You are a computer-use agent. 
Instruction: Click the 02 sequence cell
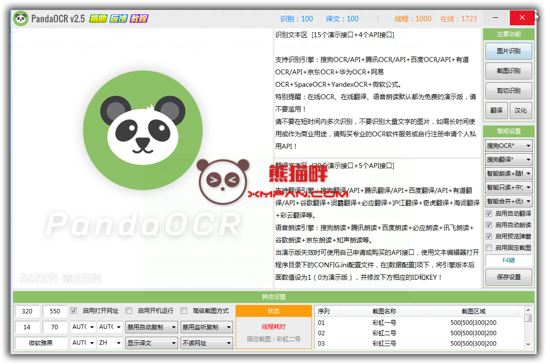point(321,333)
